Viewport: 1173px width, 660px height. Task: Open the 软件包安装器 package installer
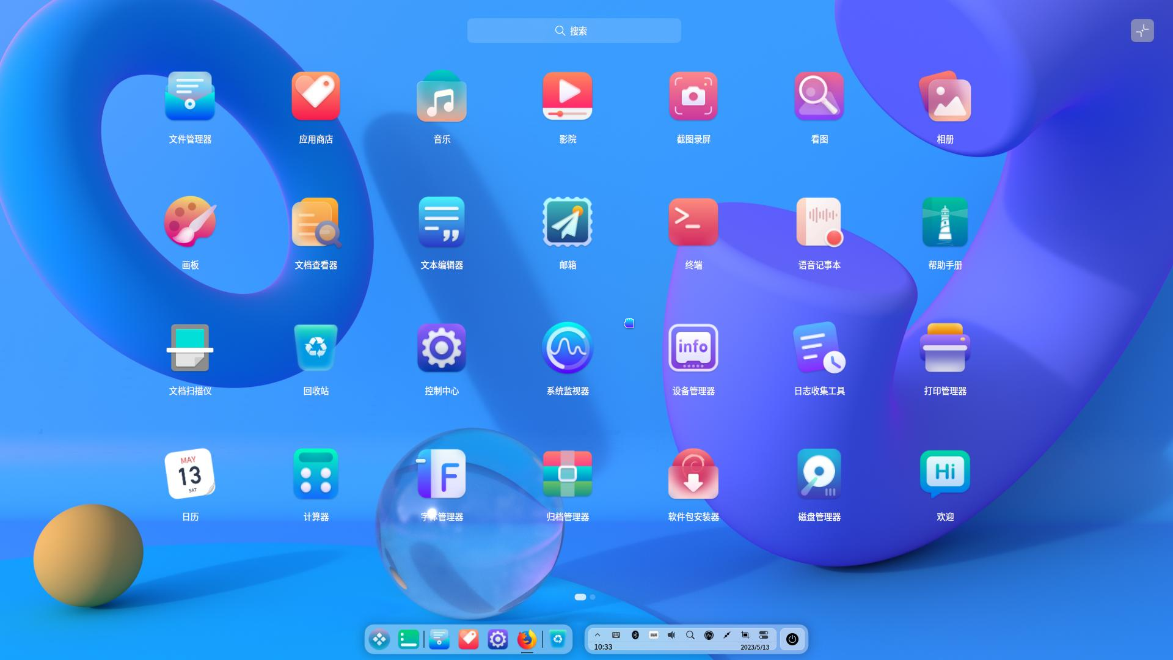(693, 474)
